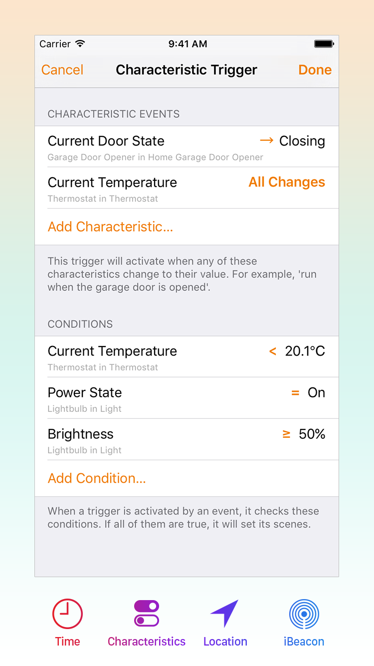Select the Brightness 50% value
This screenshot has height=666, width=374.
coord(312,434)
